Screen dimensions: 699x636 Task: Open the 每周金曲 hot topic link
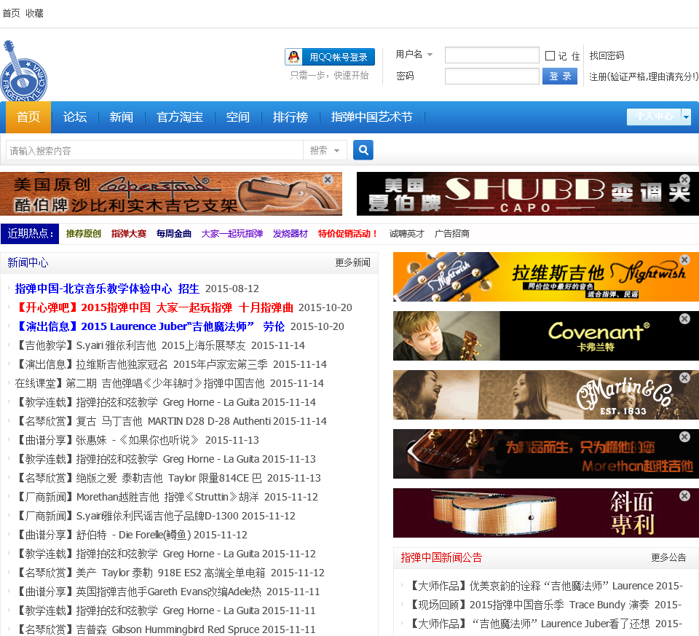(x=174, y=234)
